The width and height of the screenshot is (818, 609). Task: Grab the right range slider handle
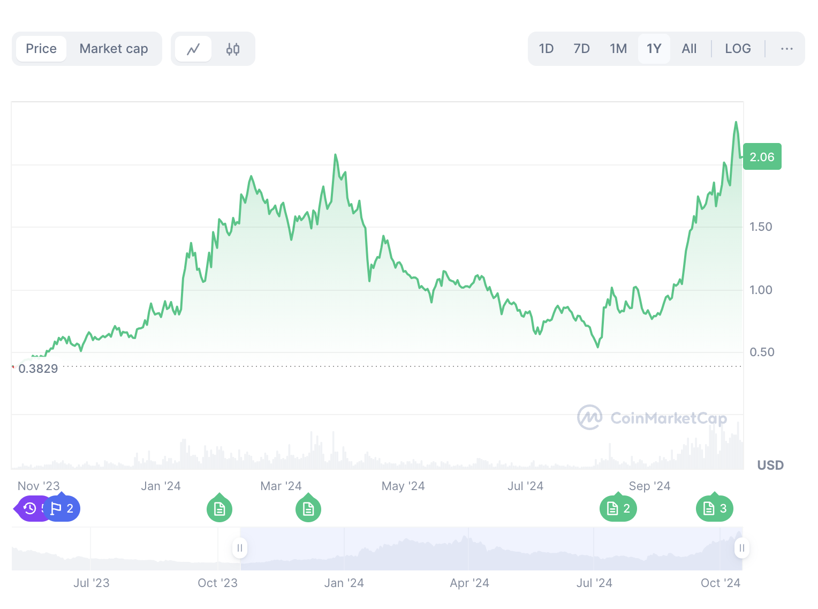coord(742,548)
